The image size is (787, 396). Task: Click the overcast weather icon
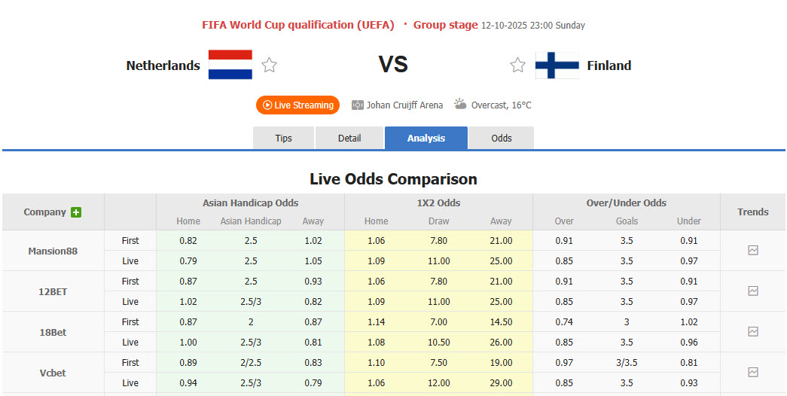pyautogui.click(x=461, y=105)
